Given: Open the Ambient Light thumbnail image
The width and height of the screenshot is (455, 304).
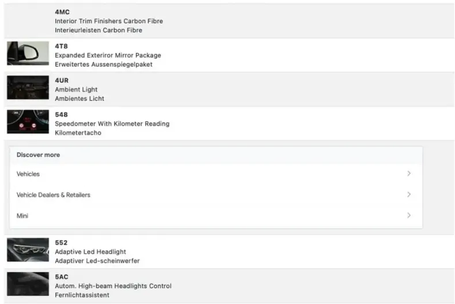Looking at the screenshot, I should [28, 88].
